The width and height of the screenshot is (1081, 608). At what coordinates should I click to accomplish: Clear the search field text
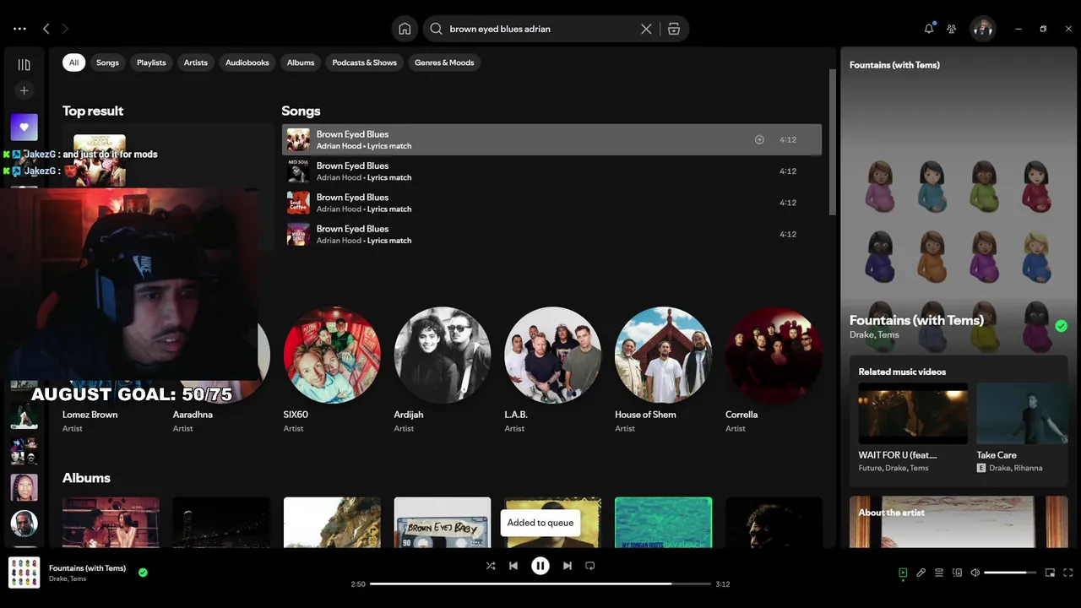point(646,29)
